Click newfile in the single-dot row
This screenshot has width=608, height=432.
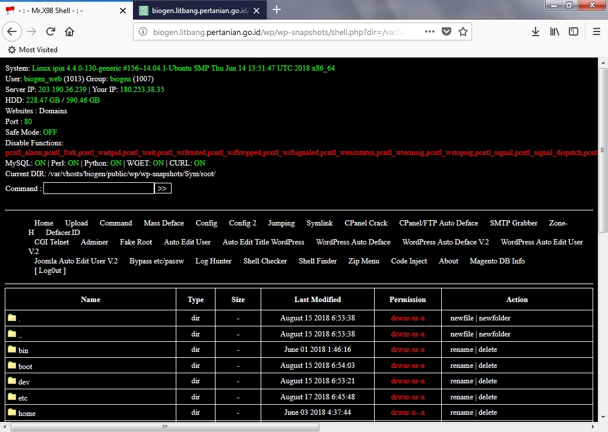click(462, 317)
